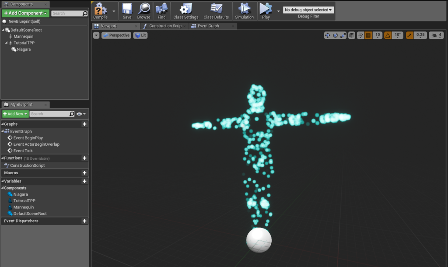Add a new event dispatcher with plus
Image resolution: width=448 pixels, height=267 pixels.
pyautogui.click(x=84, y=221)
